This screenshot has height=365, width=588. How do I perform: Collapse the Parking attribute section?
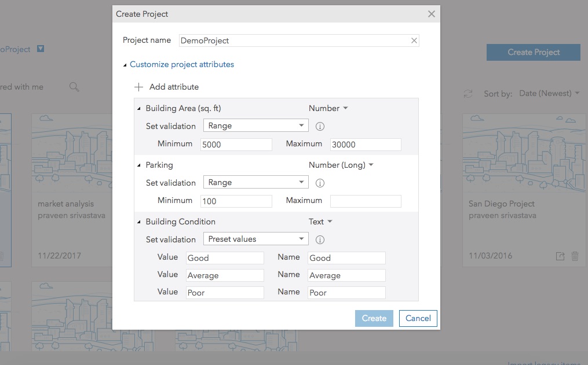[139, 165]
